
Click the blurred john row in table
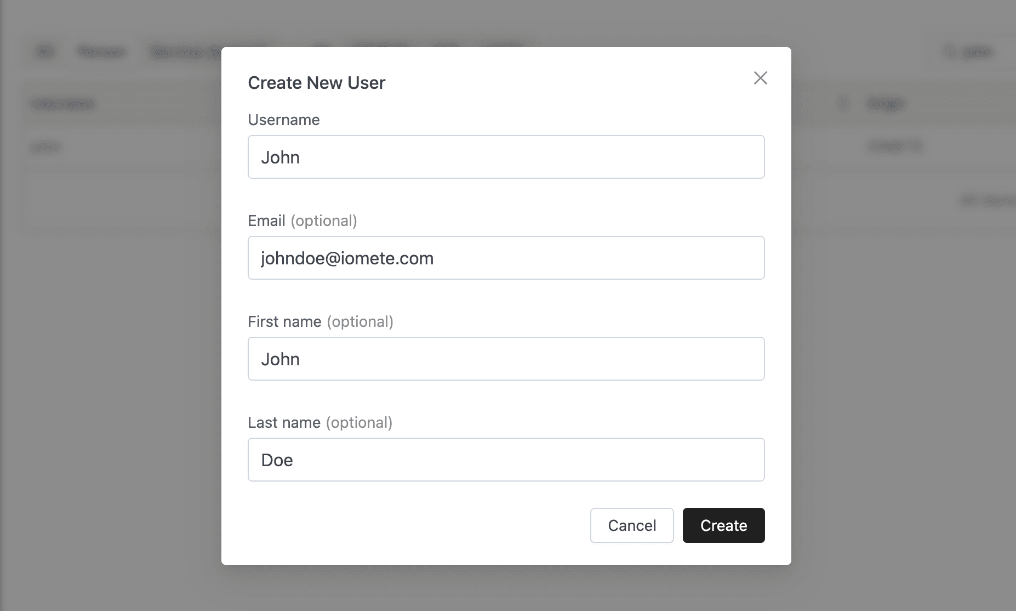point(46,146)
